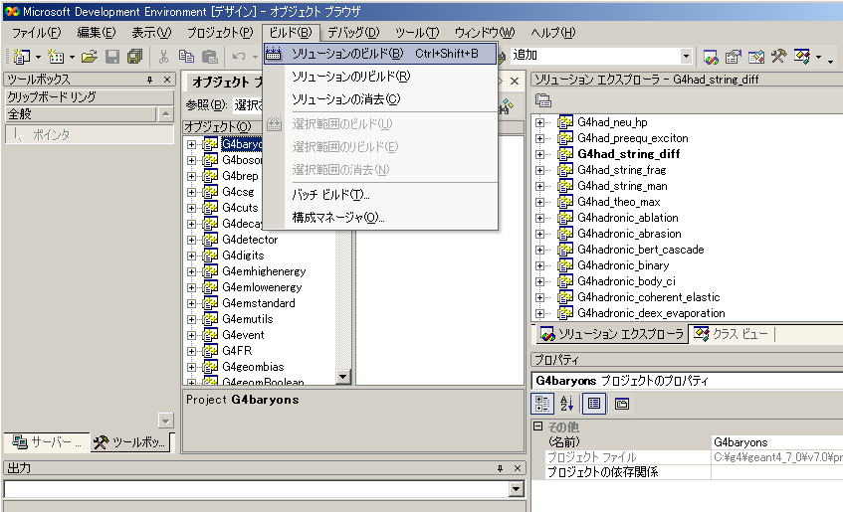
Task: Toggle Categorized view in Properties panel
Action: click(542, 404)
